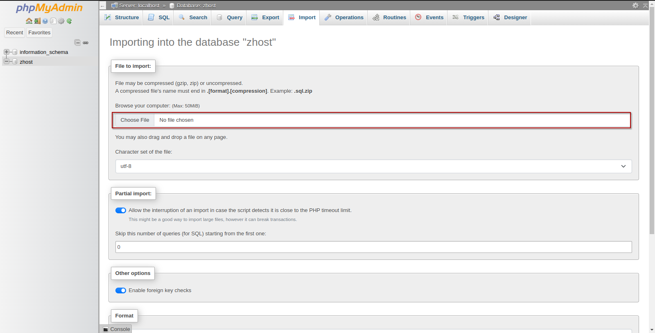
Task: Click the Home icon in sidebar
Action: [x=29, y=21]
